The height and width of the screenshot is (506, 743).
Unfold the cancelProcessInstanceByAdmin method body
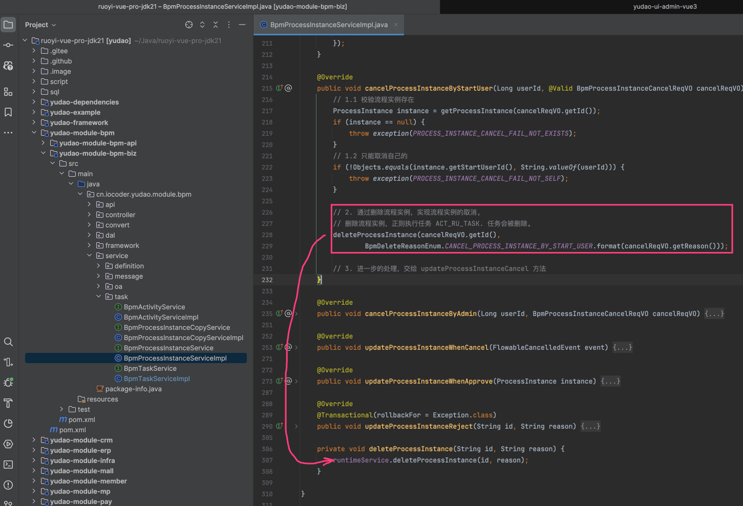click(714, 313)
